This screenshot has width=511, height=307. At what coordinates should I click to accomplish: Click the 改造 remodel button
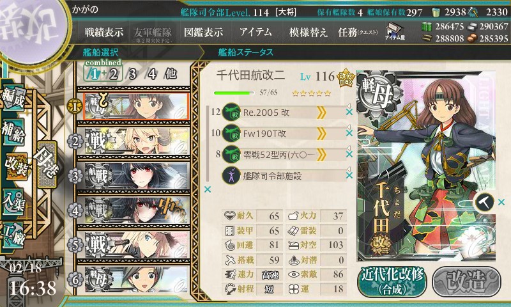click(x=466, y=281)
